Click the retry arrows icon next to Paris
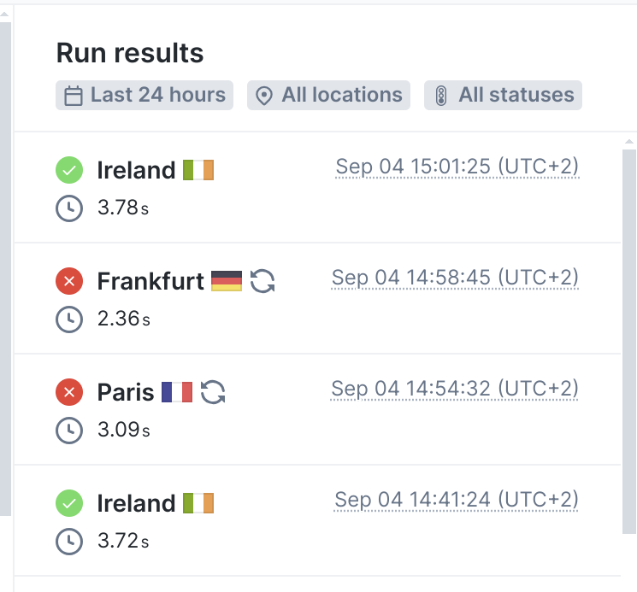The width and height of the screenshot is (637, 592). [213, 392]
